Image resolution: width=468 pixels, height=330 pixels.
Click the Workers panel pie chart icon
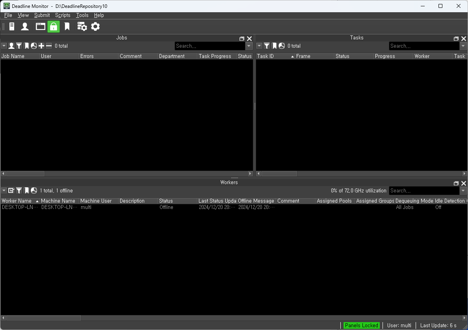coord(34,190)
